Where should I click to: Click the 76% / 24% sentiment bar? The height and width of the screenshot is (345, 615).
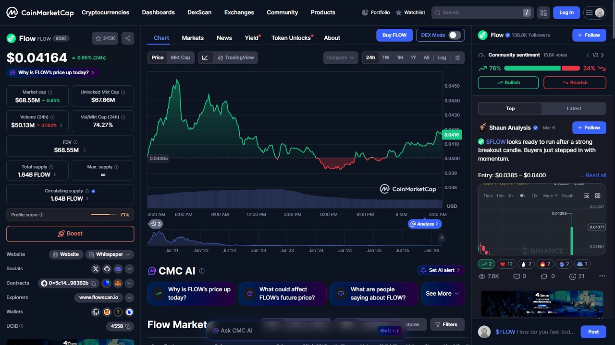coord(542,69)
